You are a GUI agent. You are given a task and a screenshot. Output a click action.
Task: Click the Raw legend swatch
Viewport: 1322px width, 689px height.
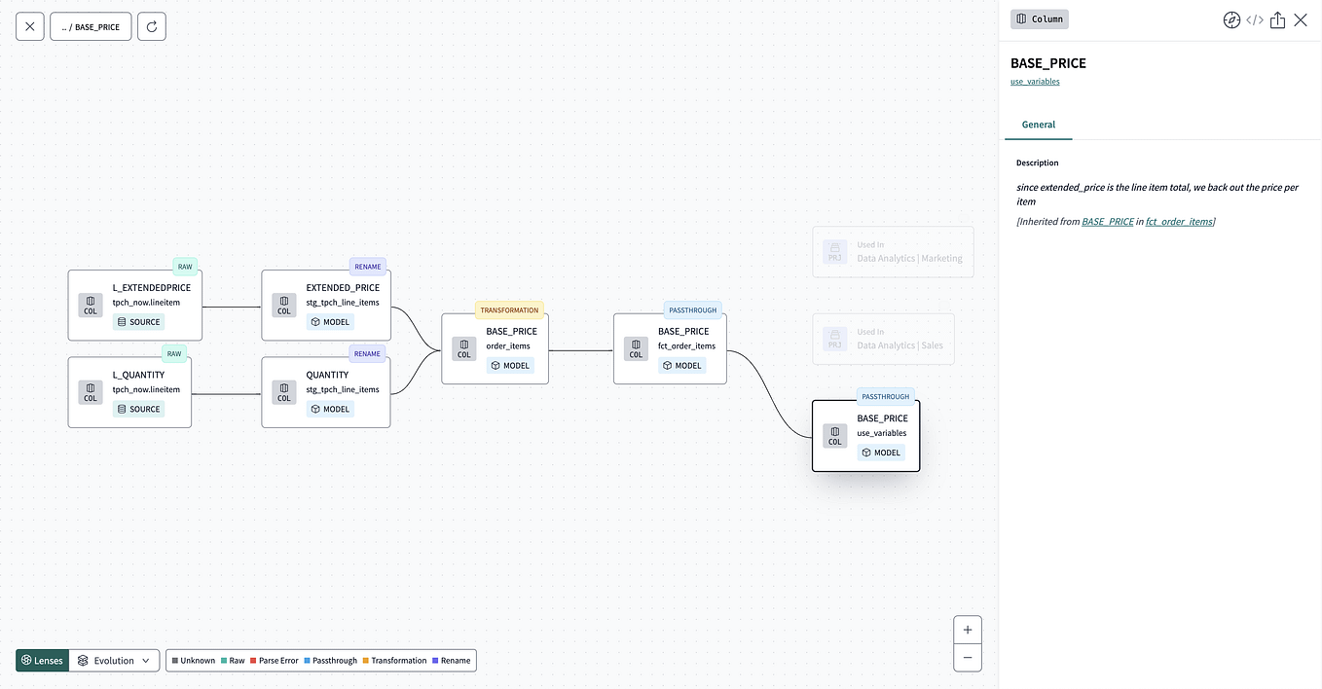[x=224, y=661]
